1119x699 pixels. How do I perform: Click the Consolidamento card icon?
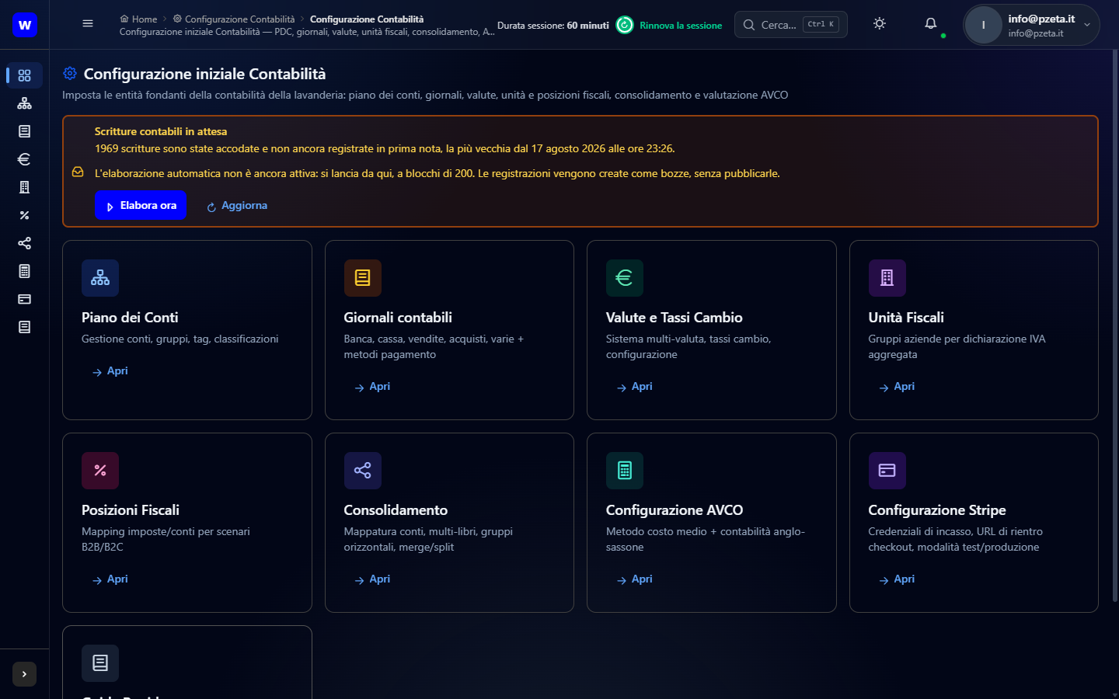point(363,471)
